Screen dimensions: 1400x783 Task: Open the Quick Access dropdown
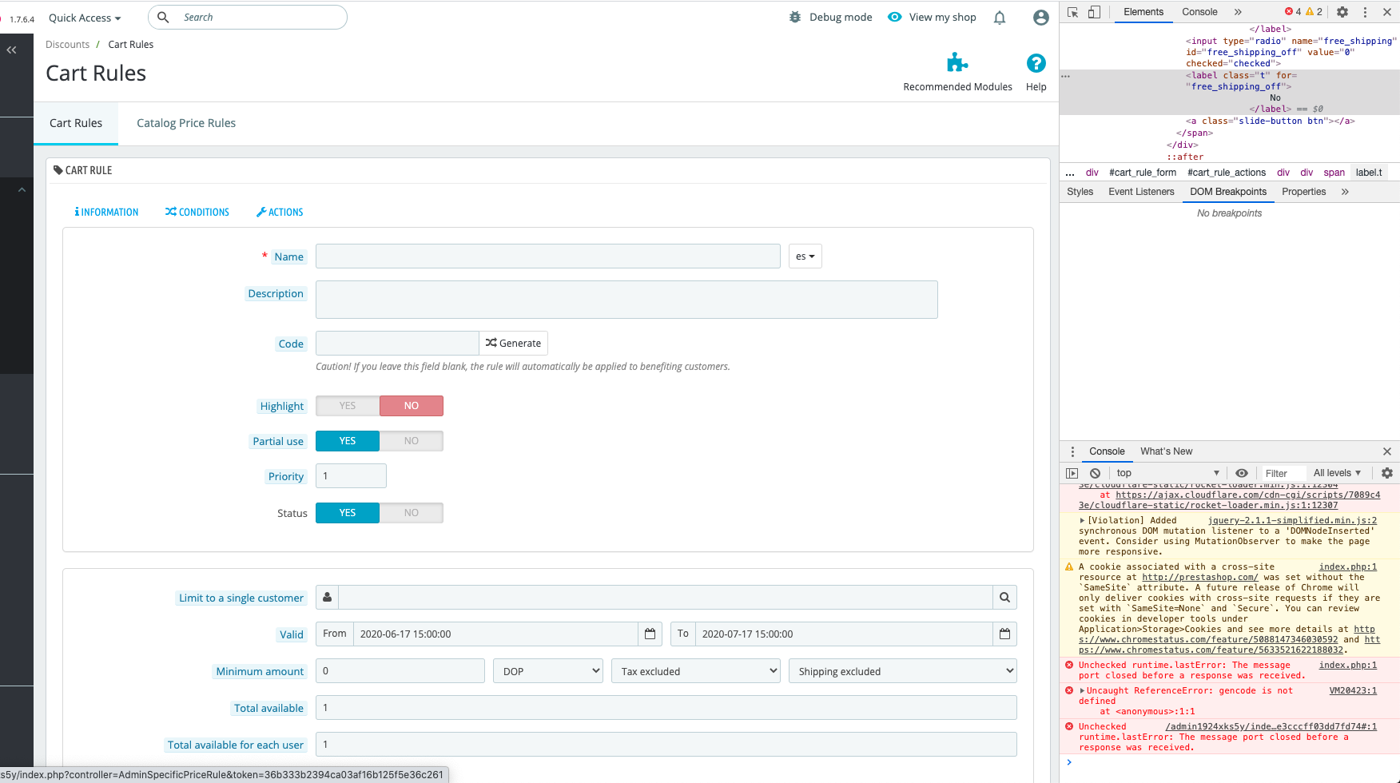[x=85, y=18]
